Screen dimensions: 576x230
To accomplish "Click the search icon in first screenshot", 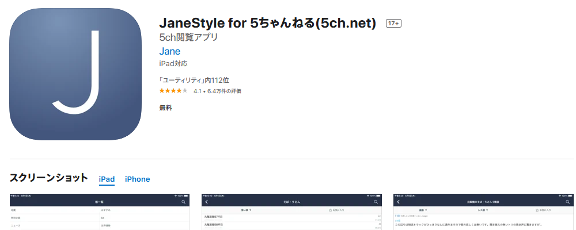I will click(x=183, y=202).
